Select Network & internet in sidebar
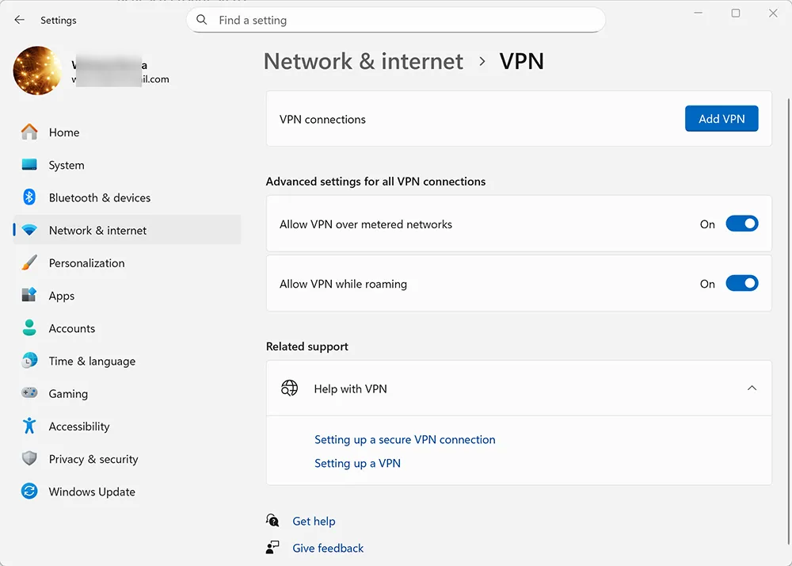 pyautogui.click(x=97, y=230)
